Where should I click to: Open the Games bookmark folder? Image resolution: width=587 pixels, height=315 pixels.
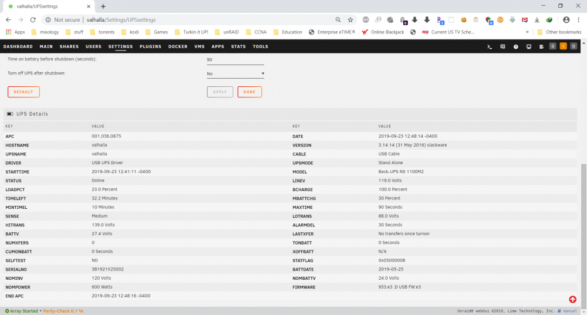(157, 32)
